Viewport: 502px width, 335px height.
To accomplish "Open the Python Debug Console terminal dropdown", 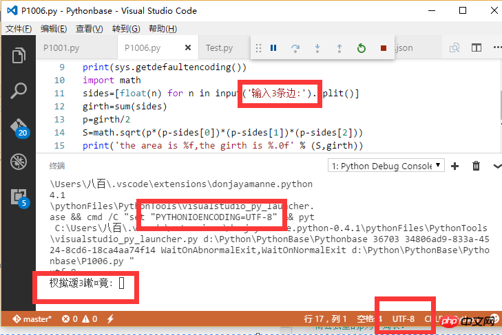I will point(386,166).
